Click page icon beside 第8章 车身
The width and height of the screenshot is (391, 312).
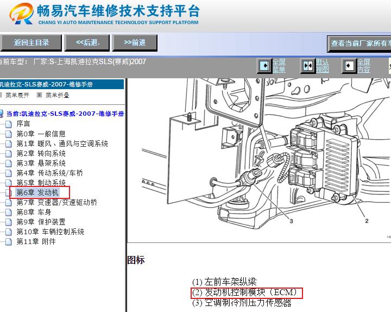[x=9, y=213]
